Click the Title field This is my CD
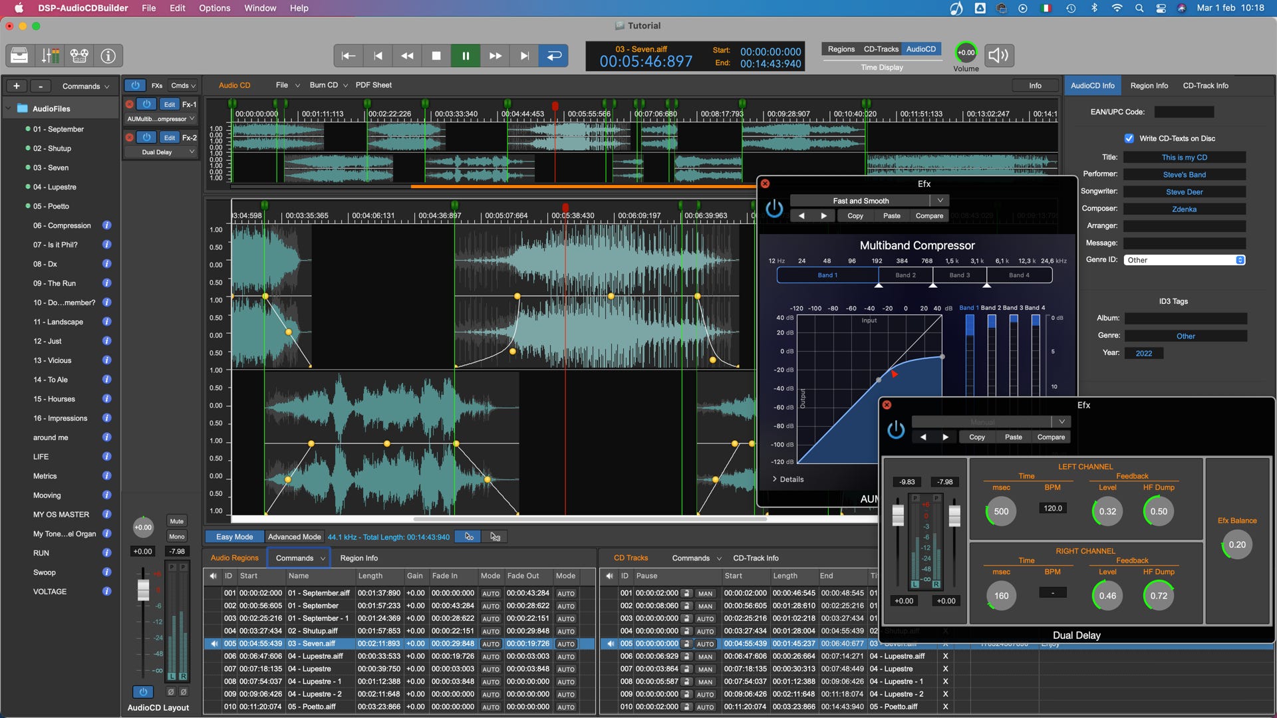The image size is (1277, 718). point(1184,158)
